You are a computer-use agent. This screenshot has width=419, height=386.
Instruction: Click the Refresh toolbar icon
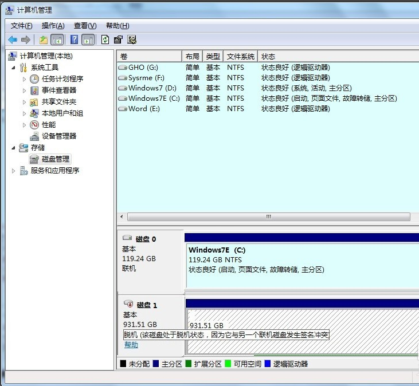pos(105,40)
